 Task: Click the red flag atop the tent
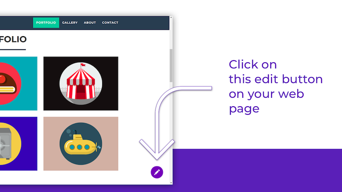[x=83, y=65]
